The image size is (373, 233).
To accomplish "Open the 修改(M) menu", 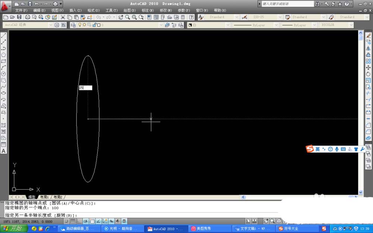I will [166, 10].
